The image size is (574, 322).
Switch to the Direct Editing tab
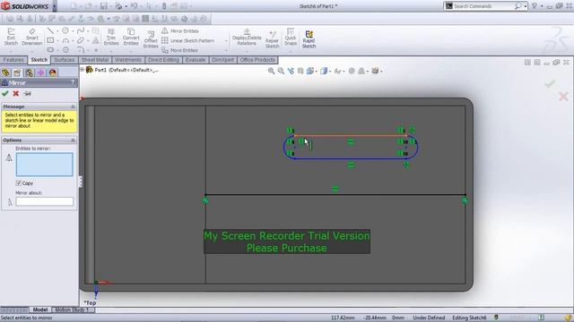click(x=163, y=60)
